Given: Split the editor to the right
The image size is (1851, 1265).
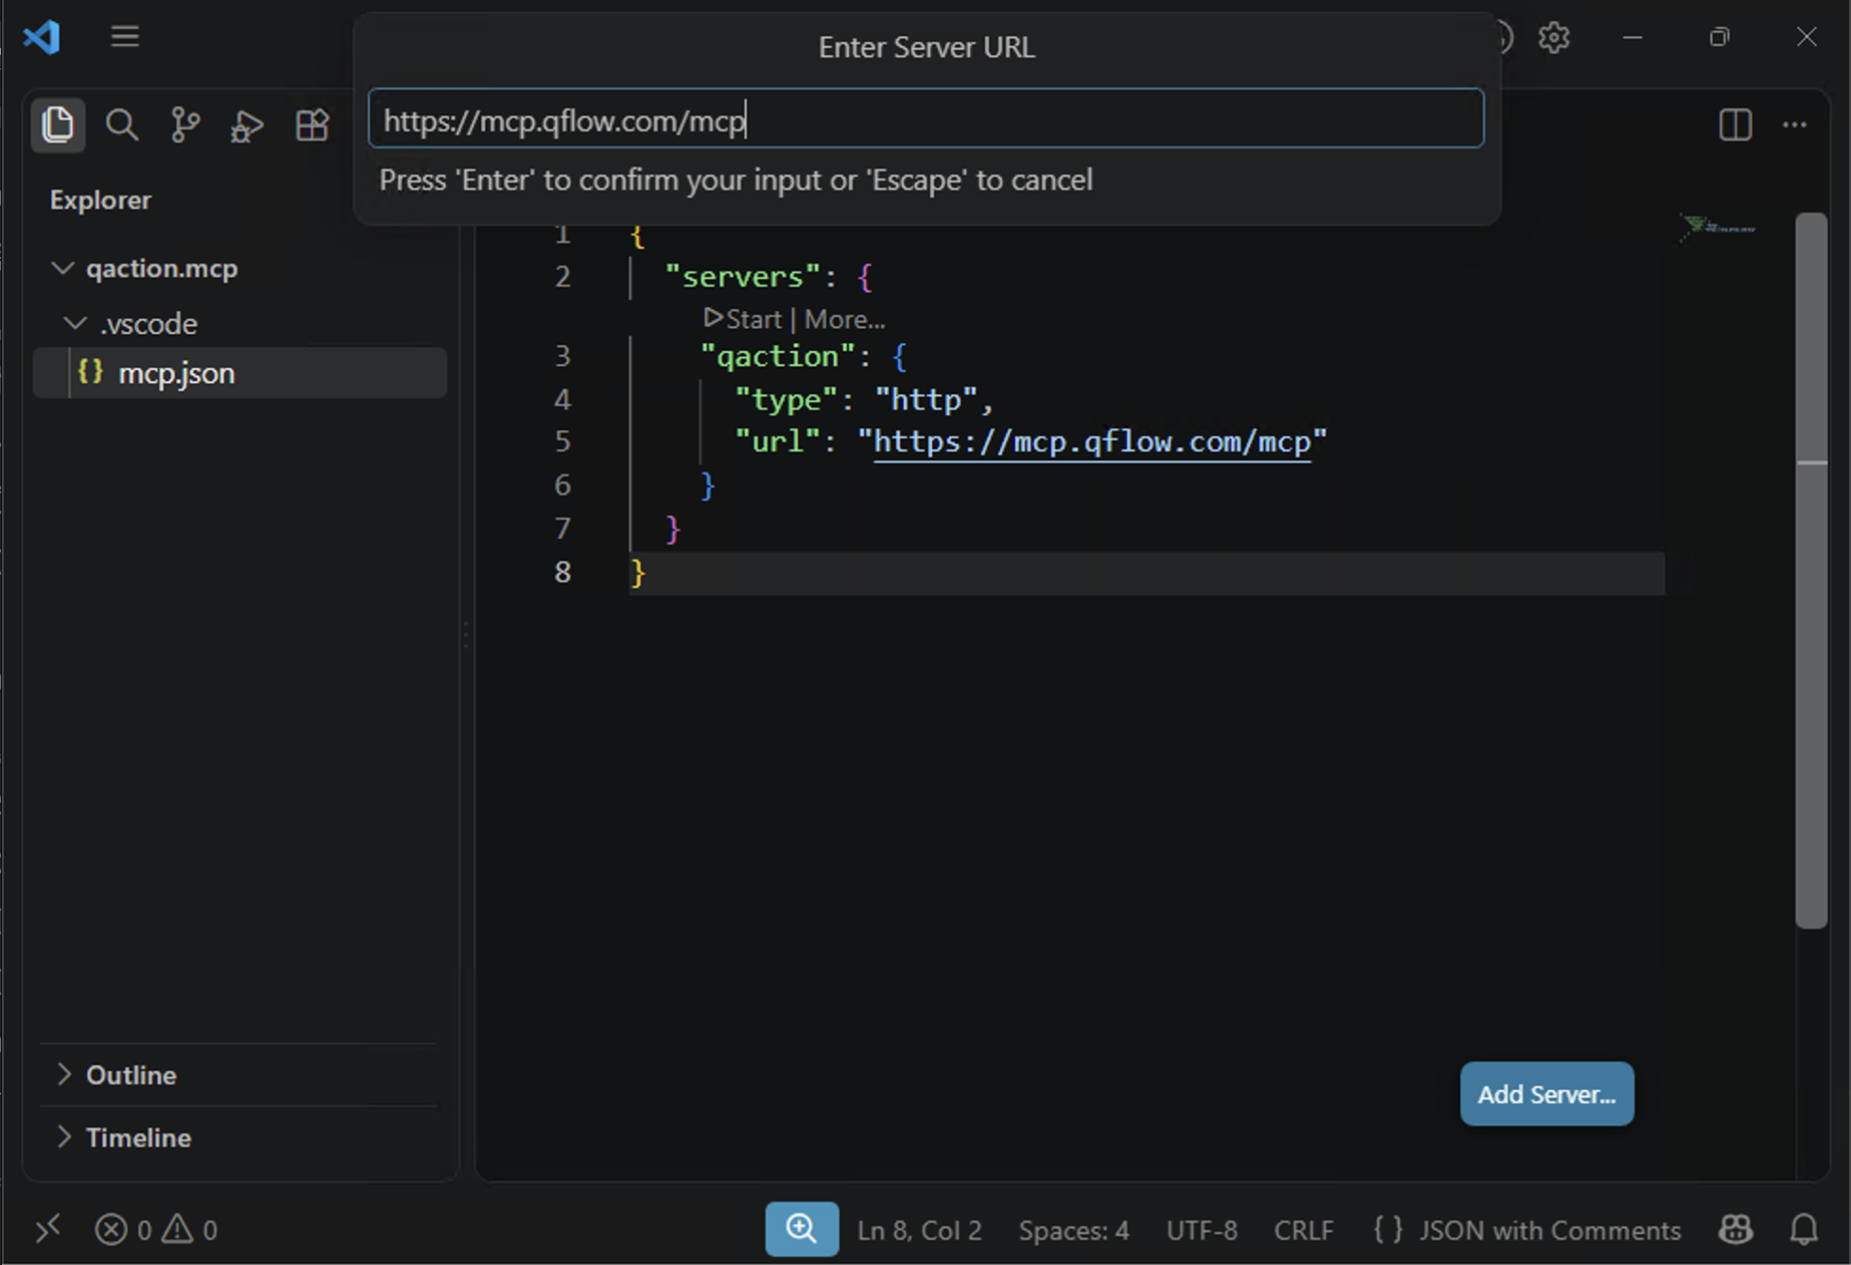Looking at the screenshot, I should point(1736,125).
